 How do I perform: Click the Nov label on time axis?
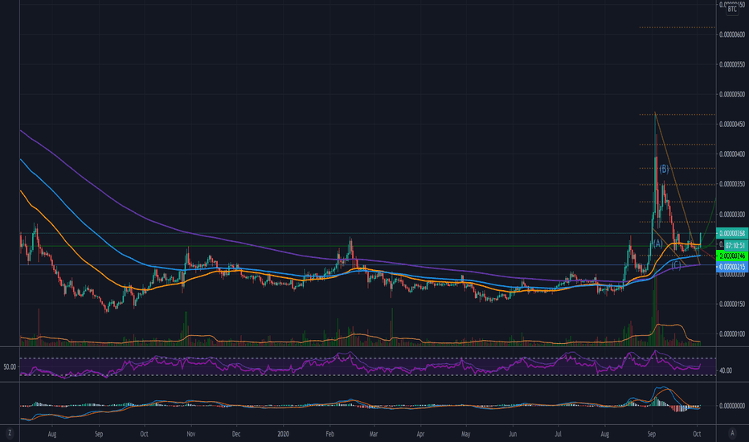coord(190,434)
